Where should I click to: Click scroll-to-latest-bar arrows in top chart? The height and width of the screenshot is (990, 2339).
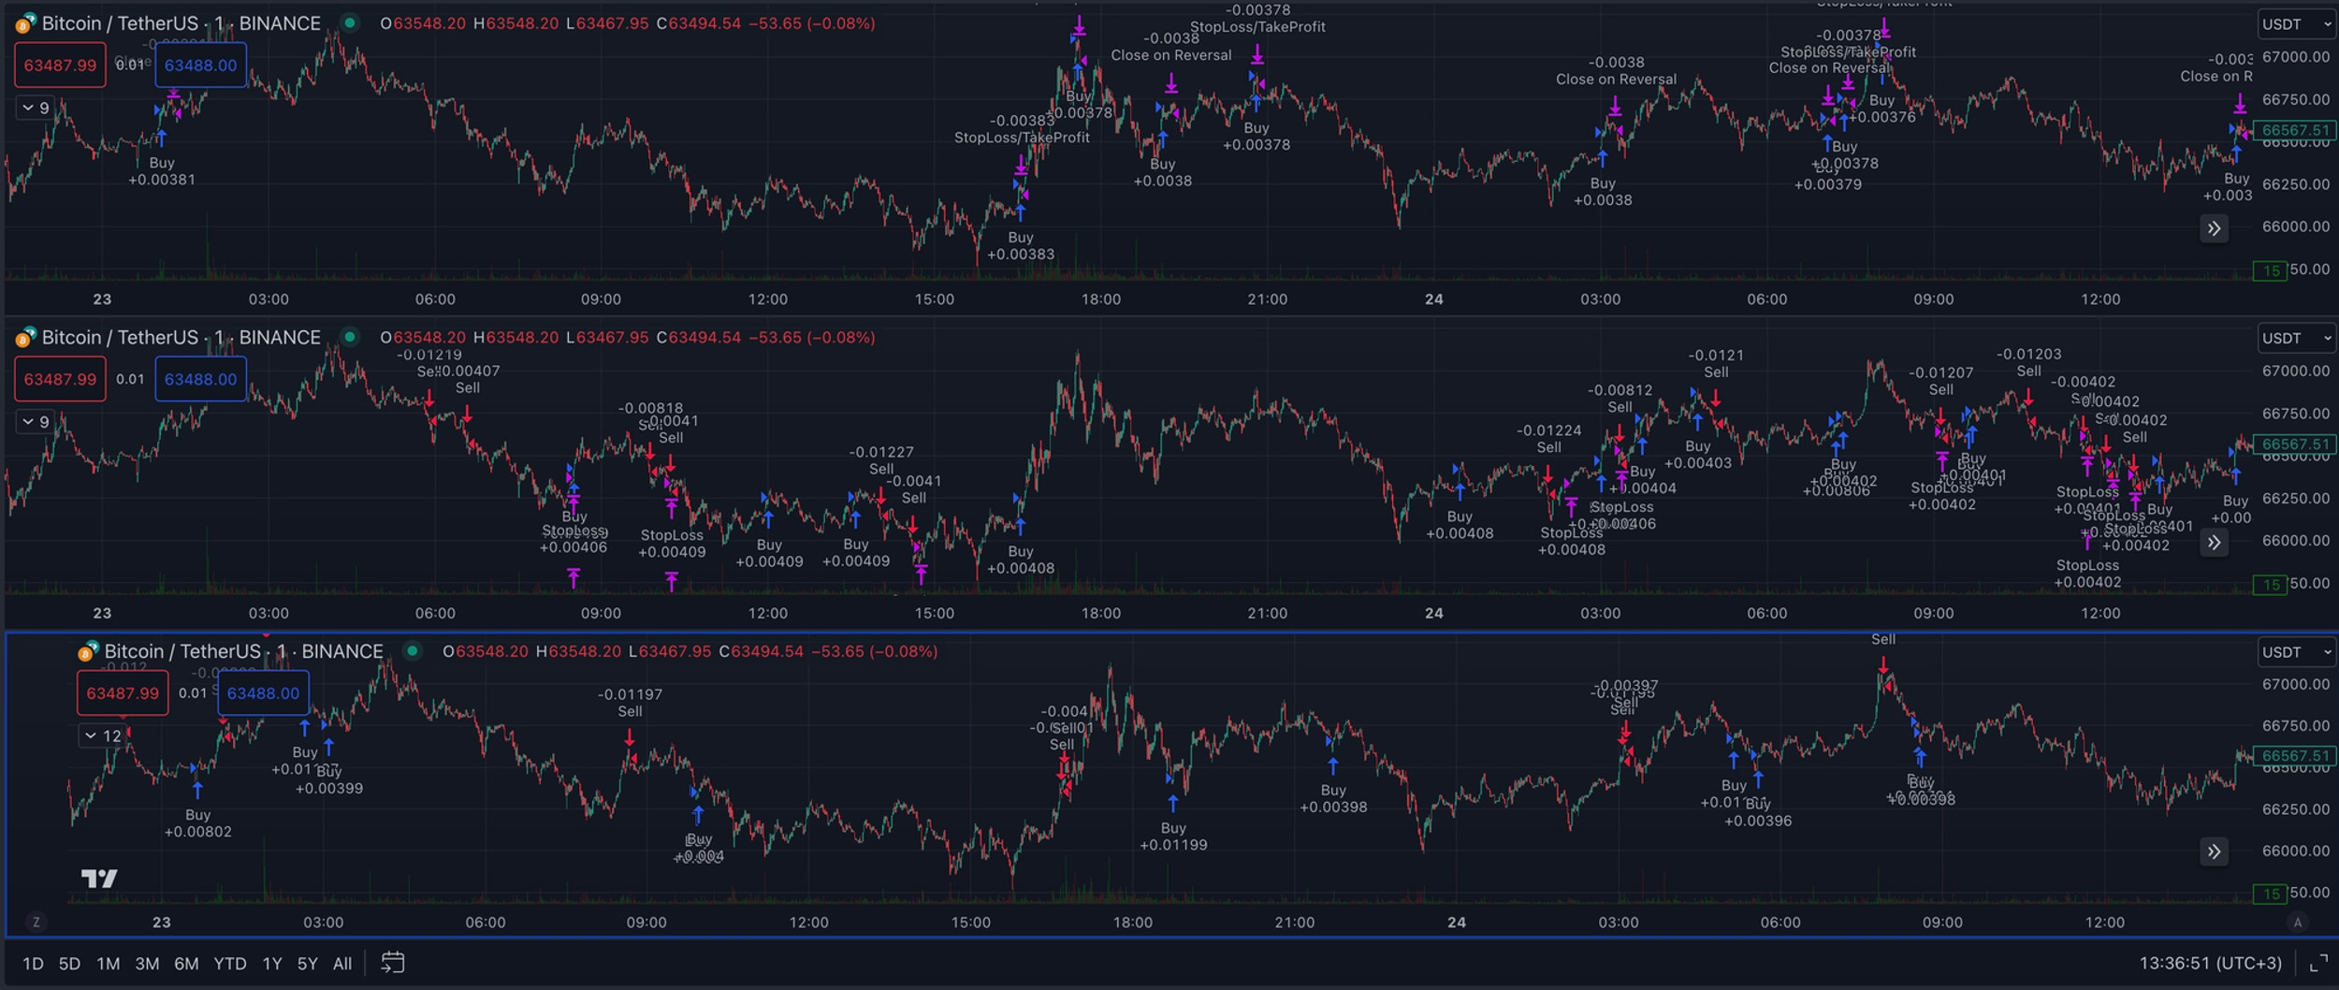pos(2214,228)
